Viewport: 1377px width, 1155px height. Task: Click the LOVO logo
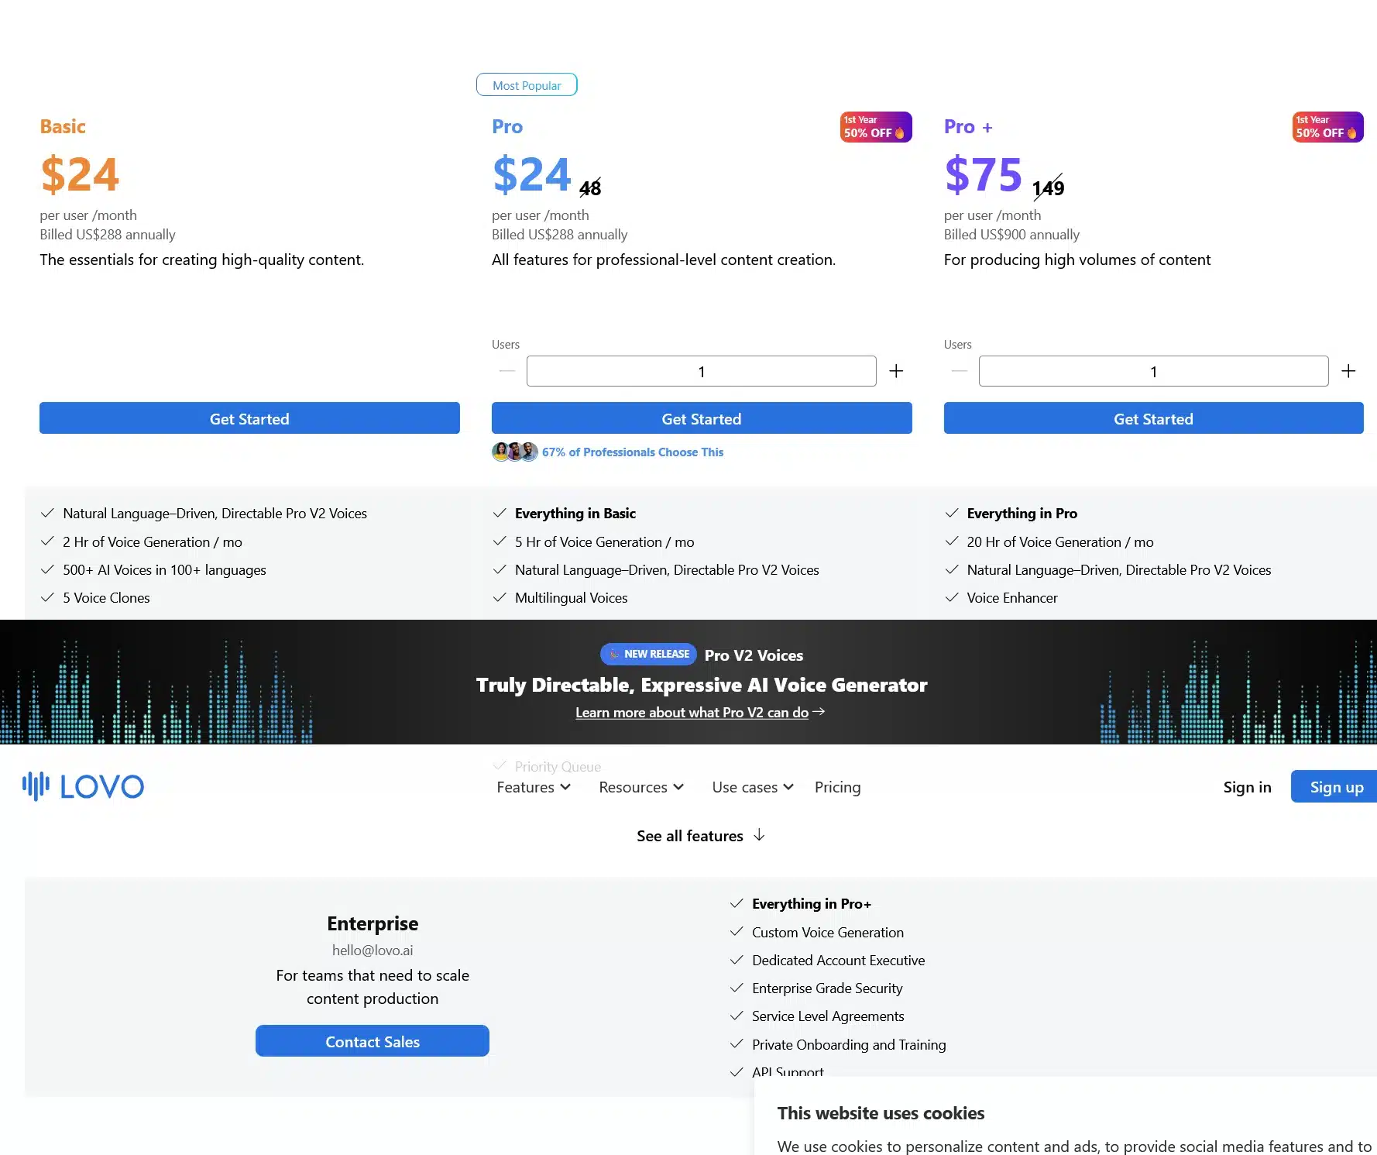[81, 785]
